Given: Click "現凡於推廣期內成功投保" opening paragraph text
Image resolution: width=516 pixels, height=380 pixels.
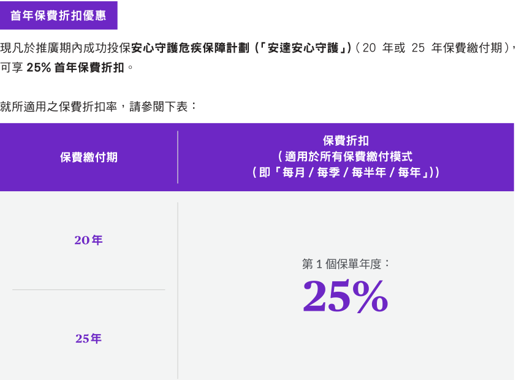Looking at the screenshot, I should point(66,48).
